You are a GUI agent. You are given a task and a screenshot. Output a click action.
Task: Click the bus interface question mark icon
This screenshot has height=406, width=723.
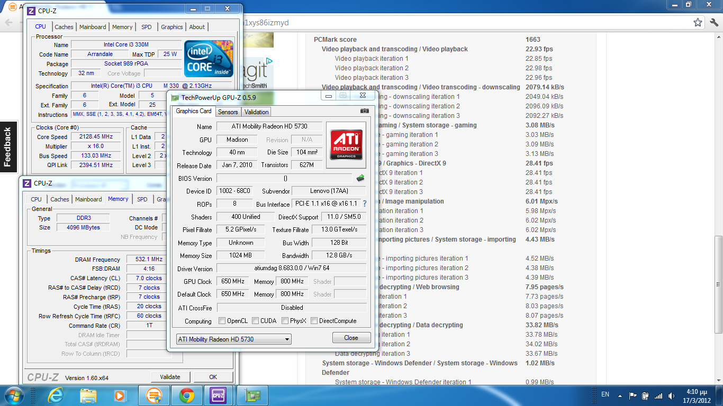pyautogui.click(x=364, y=204)
